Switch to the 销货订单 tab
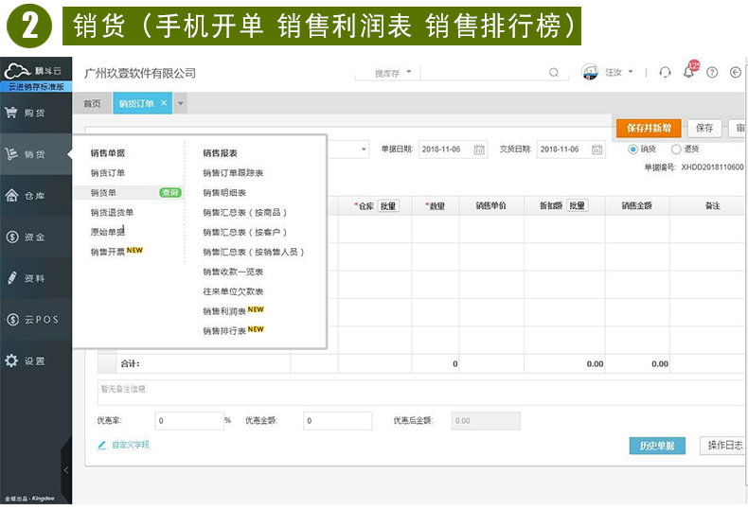 pyautogui.click(x=136, y=103)
